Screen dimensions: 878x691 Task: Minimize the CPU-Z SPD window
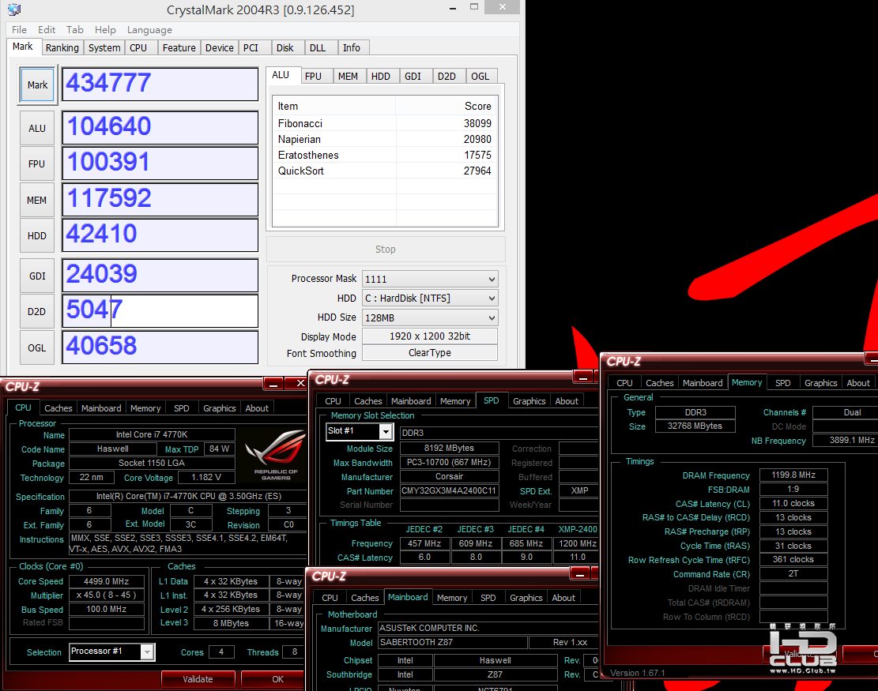tap(583, 377)
